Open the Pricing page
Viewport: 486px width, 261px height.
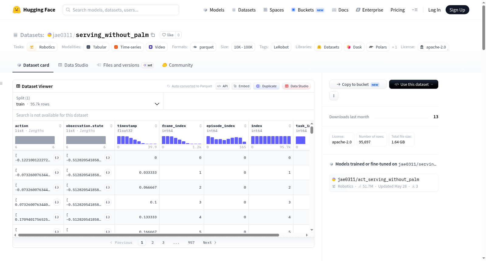[x=398, y=10]
